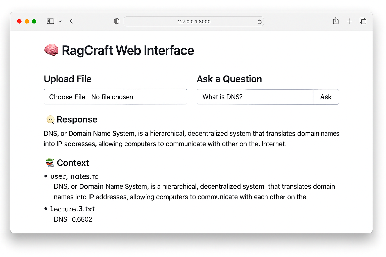The image size is (386, 257).
Task: Select the lecture.3.txt source item
Action: point(72,209)
